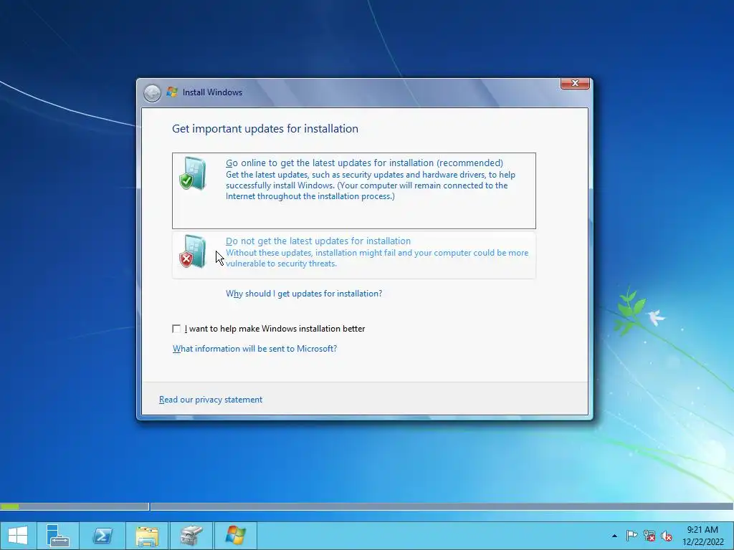Click Get important updates for installation heading
Viewport: 734px width, 550px height.
point(265,129)
